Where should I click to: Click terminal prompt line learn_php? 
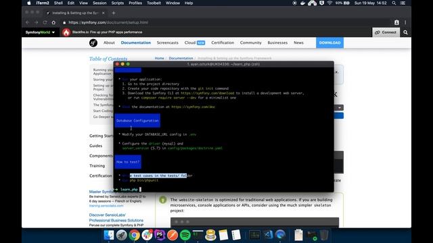(129, 190)
